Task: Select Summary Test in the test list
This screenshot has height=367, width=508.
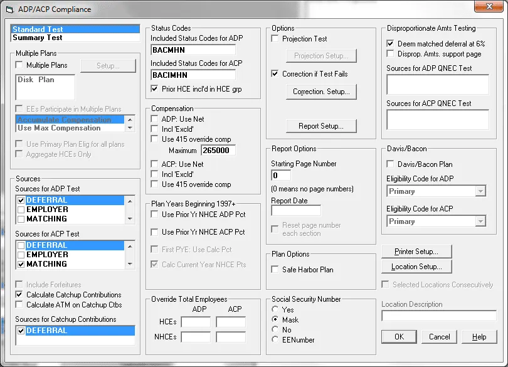Action: 38,38
